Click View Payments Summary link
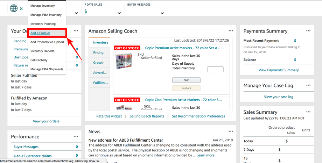322x163 pixels. click(x=279, y=70)
